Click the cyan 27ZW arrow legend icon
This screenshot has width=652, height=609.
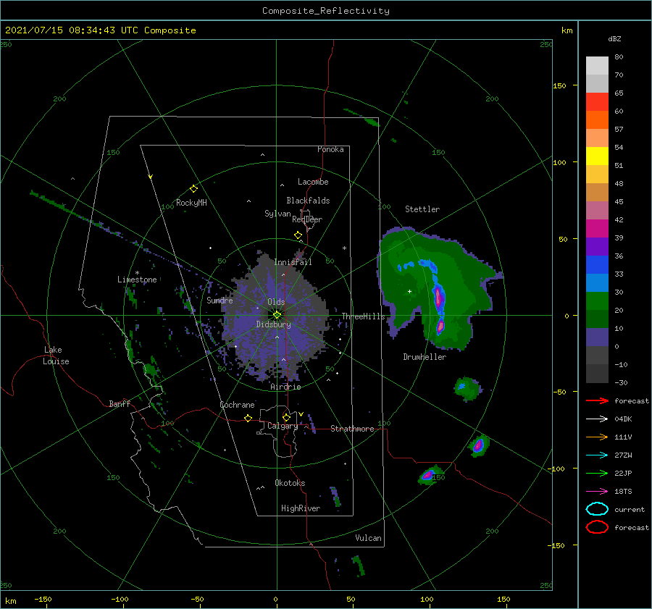coord(597,455)
